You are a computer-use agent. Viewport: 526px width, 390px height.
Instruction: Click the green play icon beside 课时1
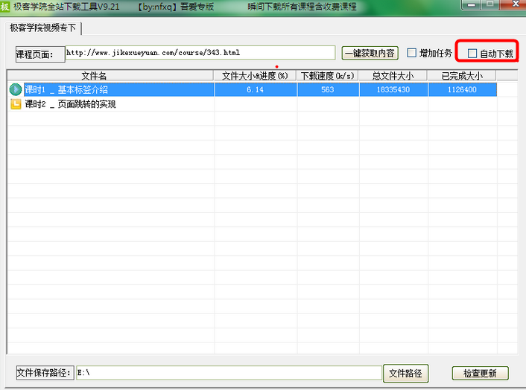(x=16, y=89)
